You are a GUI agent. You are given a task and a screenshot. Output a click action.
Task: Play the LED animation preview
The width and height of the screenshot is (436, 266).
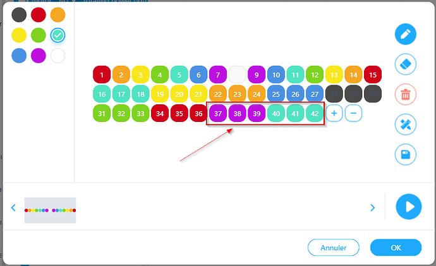point(408,207)
